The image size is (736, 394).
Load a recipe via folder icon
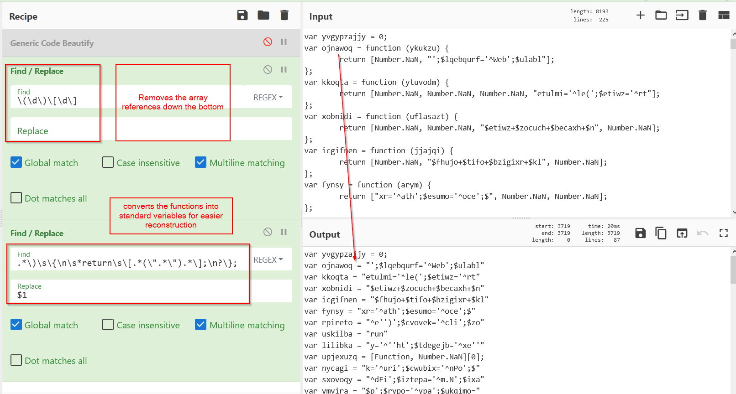[x=263, y=16]
